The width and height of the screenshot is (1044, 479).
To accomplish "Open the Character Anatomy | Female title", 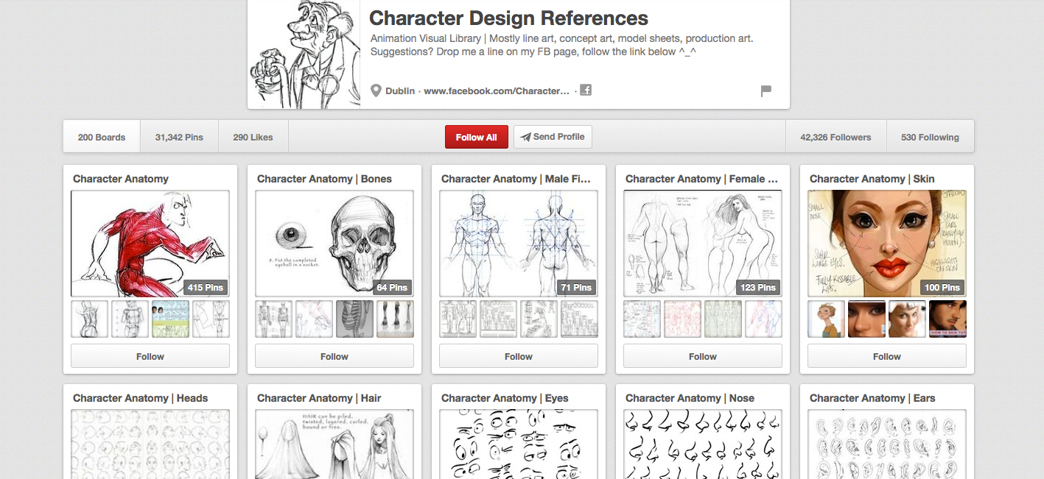I will [x=701, y=179].
